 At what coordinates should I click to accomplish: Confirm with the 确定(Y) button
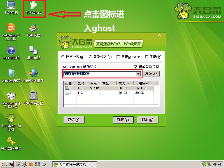pyautogui.click(x=123, y=120)
